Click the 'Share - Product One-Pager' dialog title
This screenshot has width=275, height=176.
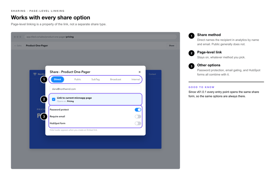[70, 72]
